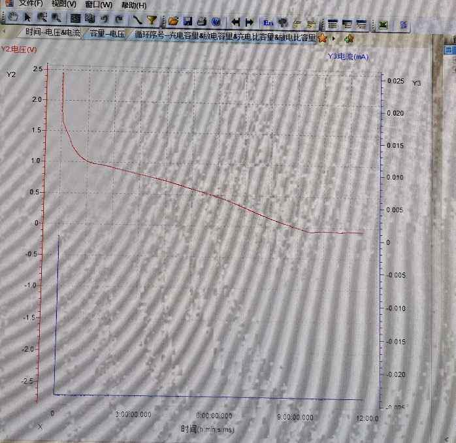The image size is (456, 443).
Task: Click the blue 'En' toolbar icon
Action: [268, 23]
